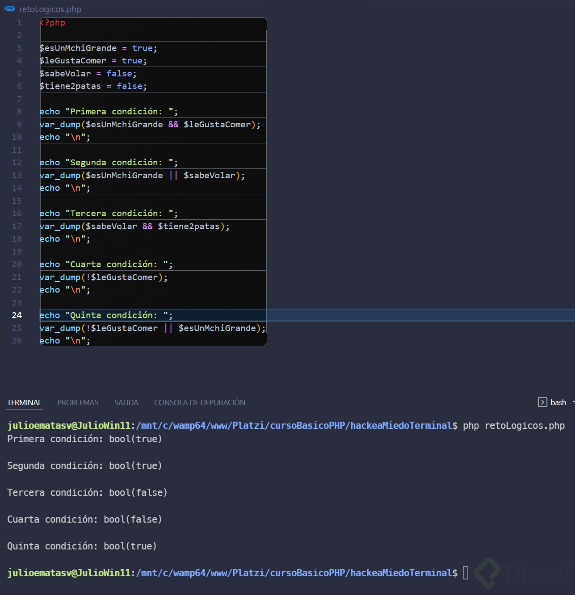Click the last prompt path hackeaMiedoTerminal
Viewport: 575px width, 595px height.
(401, 573)
